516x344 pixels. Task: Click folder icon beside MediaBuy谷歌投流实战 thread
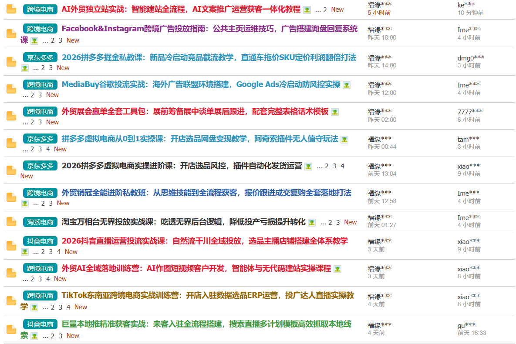11,89
